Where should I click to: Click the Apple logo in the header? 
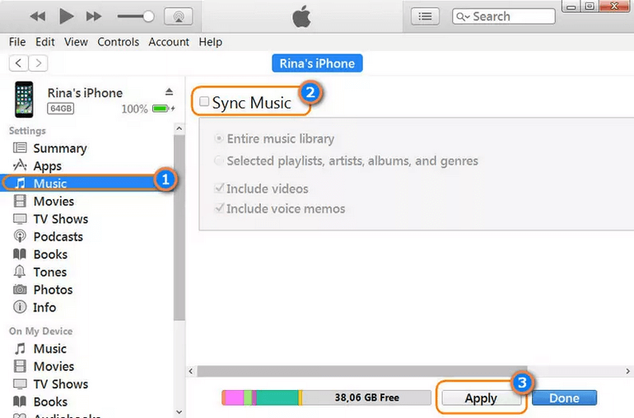tap(301, 16)
